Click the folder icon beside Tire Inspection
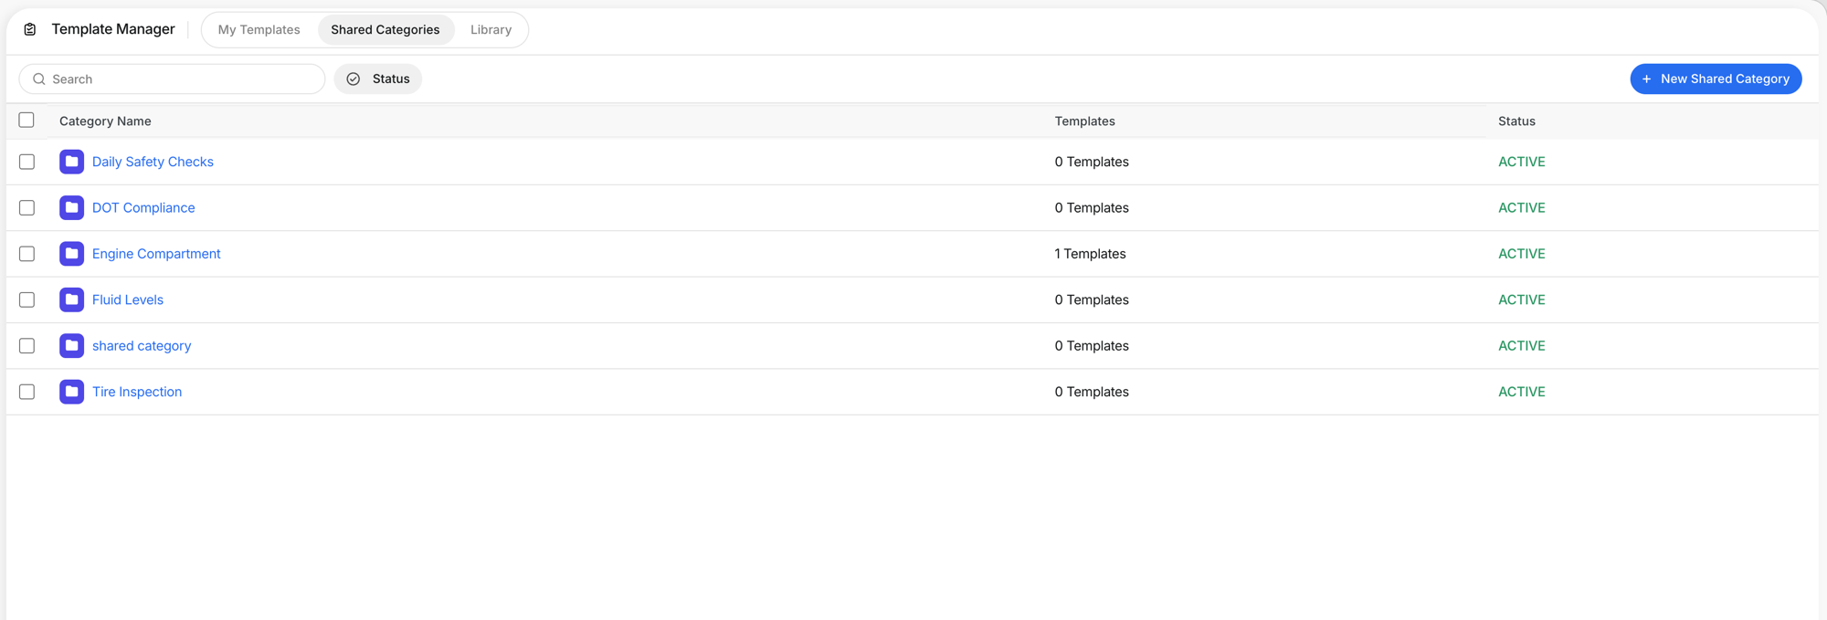The height and width of the screenshot is (620, 1827). (x=71, y=392)
